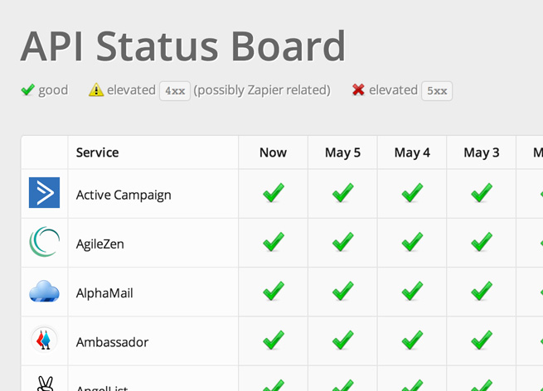Image resolution: width=543 pixels, height=391 pixels.
Task: Click the AngelList peace-hand icon
Action: [45, 384]
